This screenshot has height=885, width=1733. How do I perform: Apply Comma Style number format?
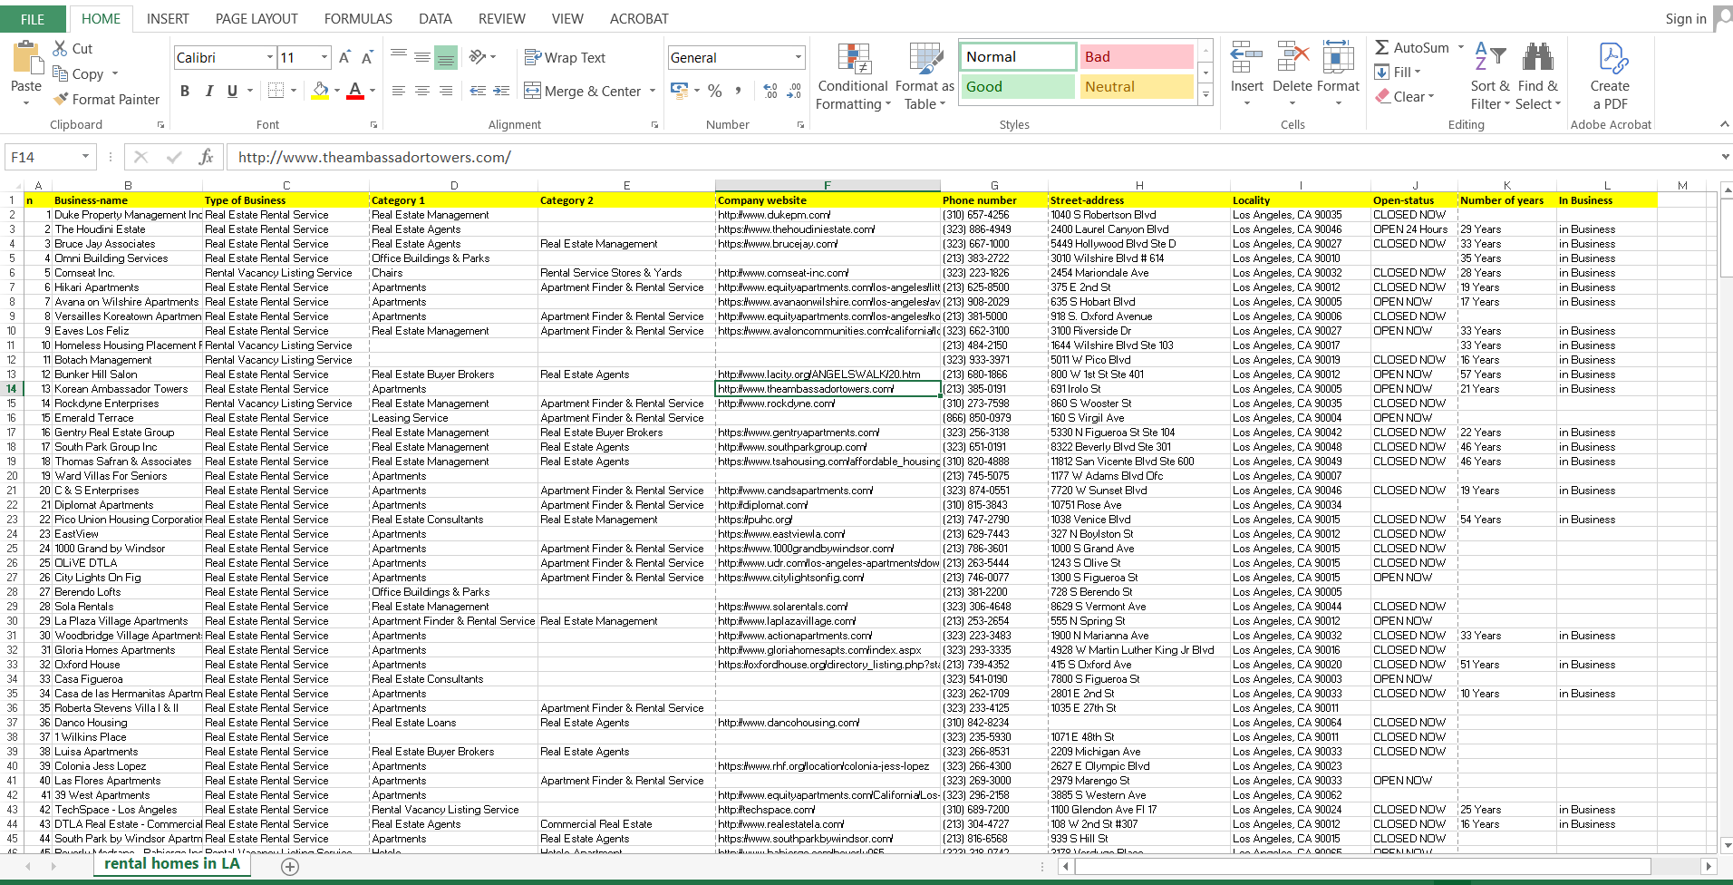739,91
